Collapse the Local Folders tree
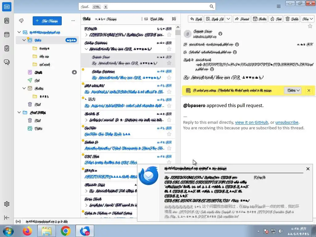Image resolution: width=316 pixels, height=237 pixels. pyautogui.click(x=19, y=112)
